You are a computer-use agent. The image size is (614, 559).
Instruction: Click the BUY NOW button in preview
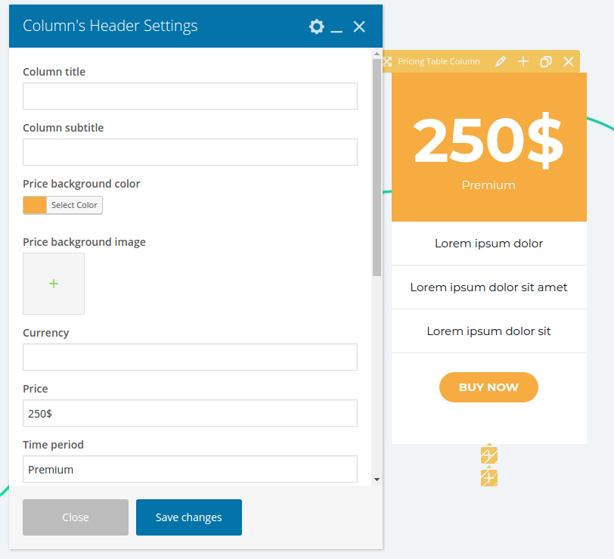coord(488,387)
